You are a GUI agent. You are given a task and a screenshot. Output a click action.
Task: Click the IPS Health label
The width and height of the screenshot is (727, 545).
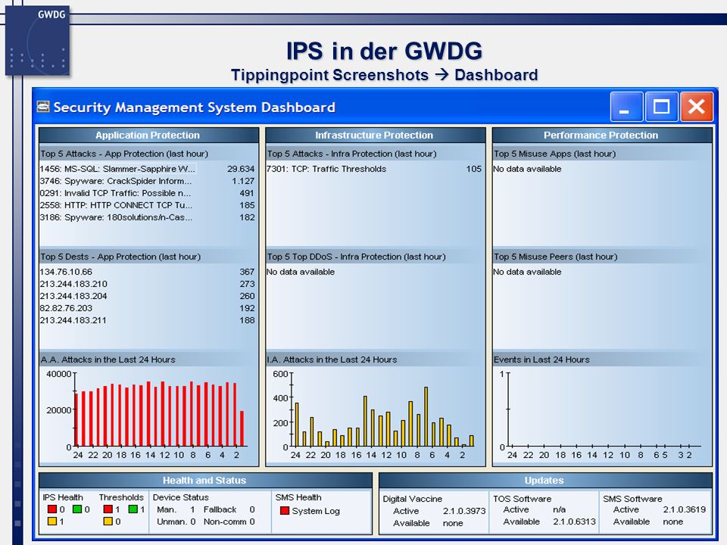[63, 497]
